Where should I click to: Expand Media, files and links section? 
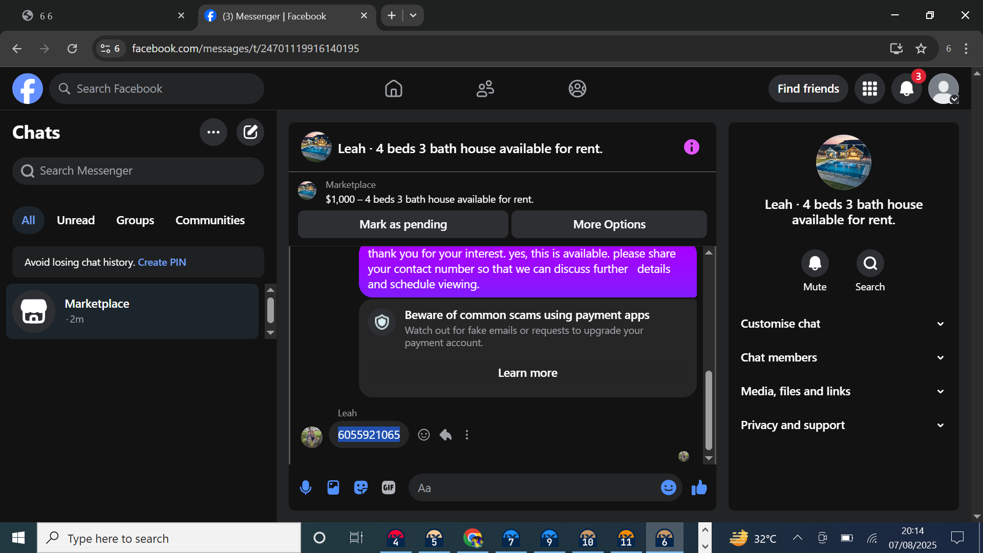pos(843,391)
